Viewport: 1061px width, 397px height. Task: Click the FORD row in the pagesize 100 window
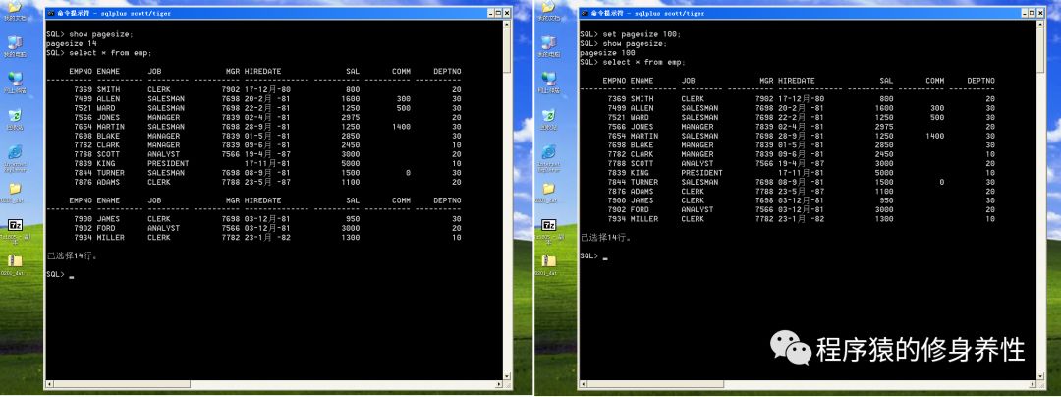[802, 209]
